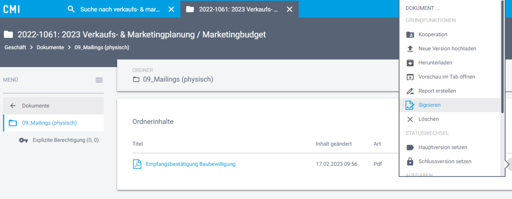This screenshot has width=512, height=199.
Task: Click header folder icon beside 2022-1061 title
Action: [x=8, y=35]
